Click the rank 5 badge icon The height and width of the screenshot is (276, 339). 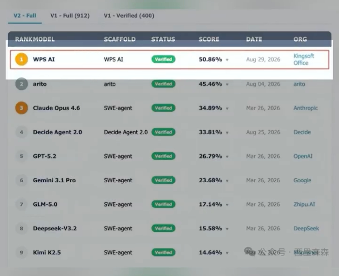coord(21,156)
